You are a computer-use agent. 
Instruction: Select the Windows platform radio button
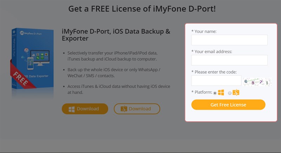[x=215, y=93]
